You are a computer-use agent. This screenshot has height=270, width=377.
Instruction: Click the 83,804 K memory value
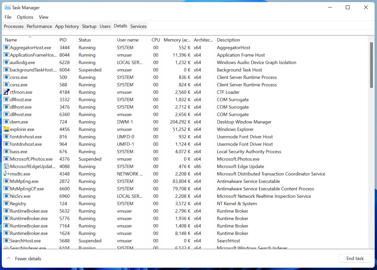181,181
